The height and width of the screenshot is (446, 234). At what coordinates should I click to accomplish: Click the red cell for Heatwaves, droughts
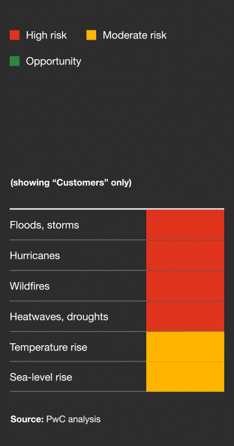(185, 316)
